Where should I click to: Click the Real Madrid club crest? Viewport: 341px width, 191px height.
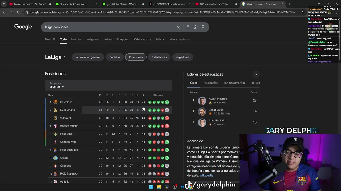pos(55,110)
